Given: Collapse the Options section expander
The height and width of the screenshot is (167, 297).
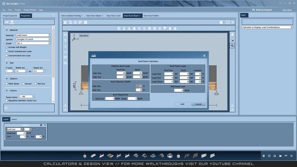Looking at the screenshot, I should click(7, 78).
